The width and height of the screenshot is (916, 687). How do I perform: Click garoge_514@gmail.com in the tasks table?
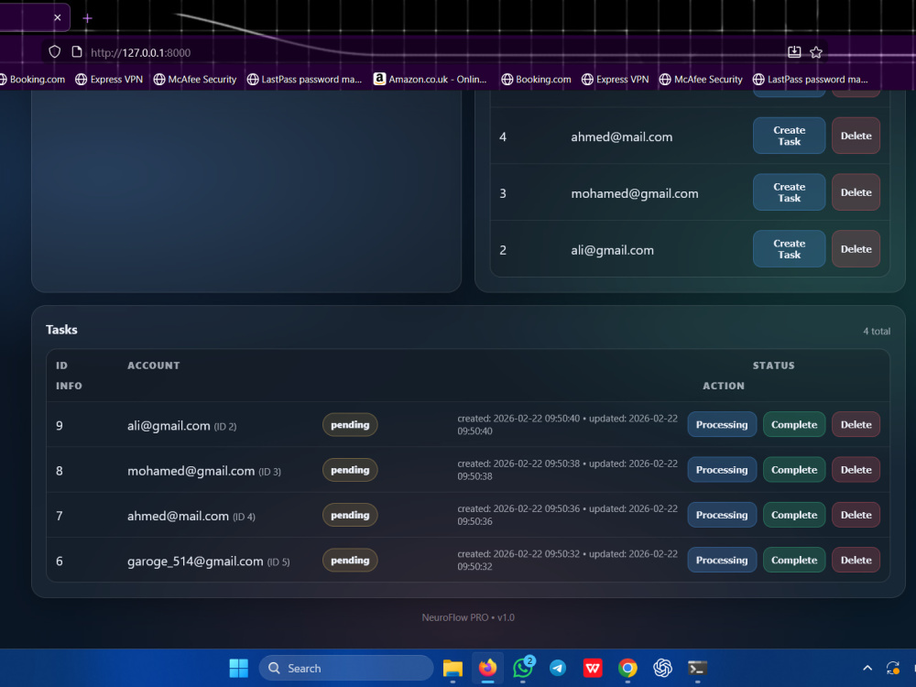[x=195, y=562]
